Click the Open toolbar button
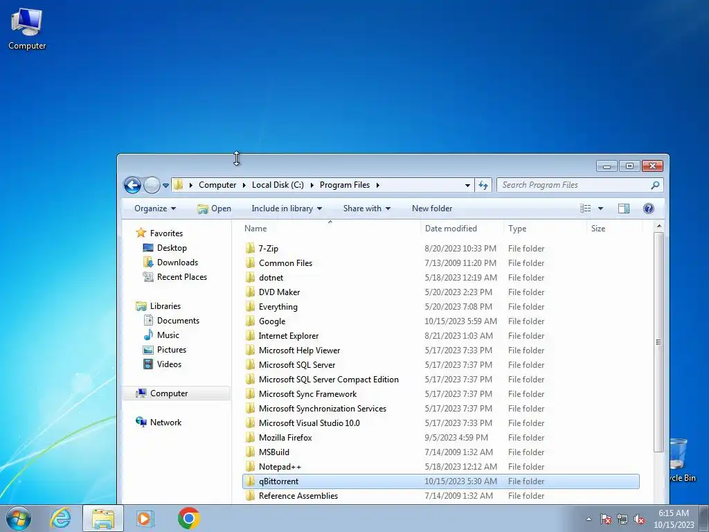 (x=215, y=209)
